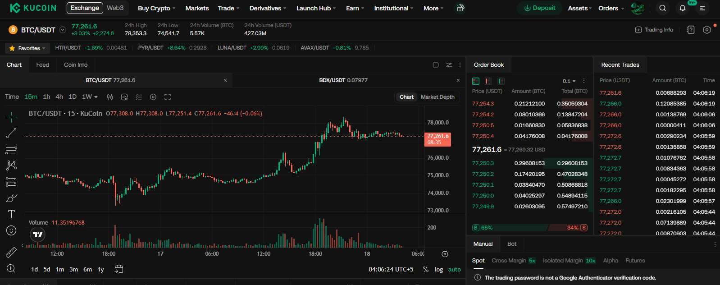Show both bids and asks order book view
The width and height of the screenshot is (720, 285).
[x=476, y=81]
